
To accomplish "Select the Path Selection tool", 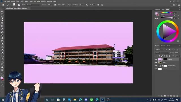I will tap(2, 61).
